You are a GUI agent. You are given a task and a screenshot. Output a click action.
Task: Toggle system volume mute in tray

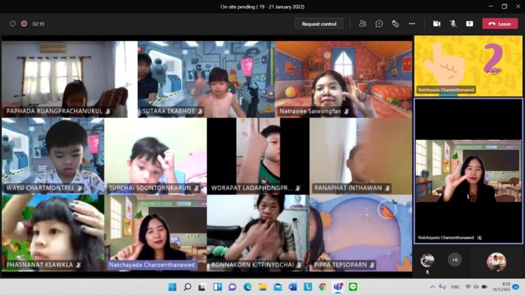[x=476, y=287]
